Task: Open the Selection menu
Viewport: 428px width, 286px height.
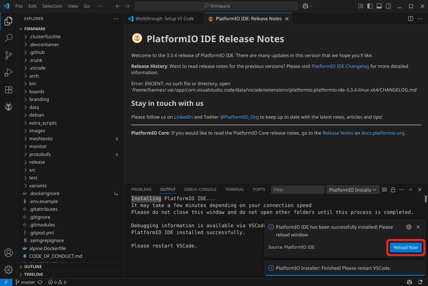Action: click(x=52, y=6)
